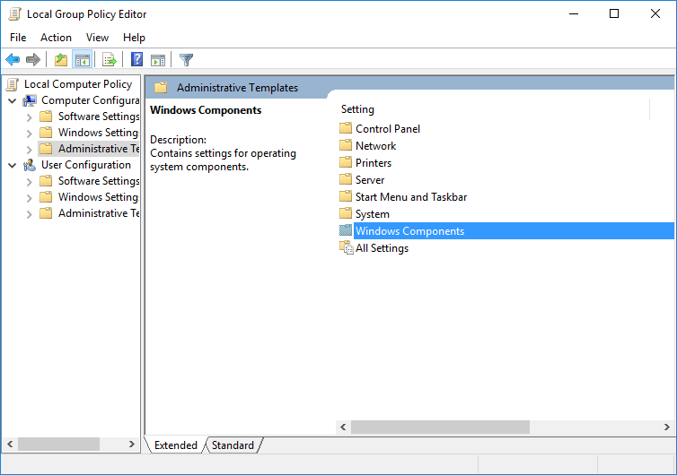Expand Administrative Templates under User Configuration
The width and height of the screenshot is (677, 475).
pos(29,214)
